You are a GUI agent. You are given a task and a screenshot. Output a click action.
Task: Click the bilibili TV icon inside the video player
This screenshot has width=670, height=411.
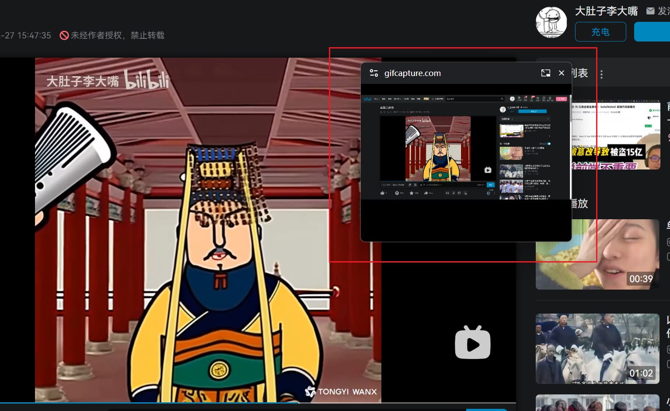[x=472, y=343]
